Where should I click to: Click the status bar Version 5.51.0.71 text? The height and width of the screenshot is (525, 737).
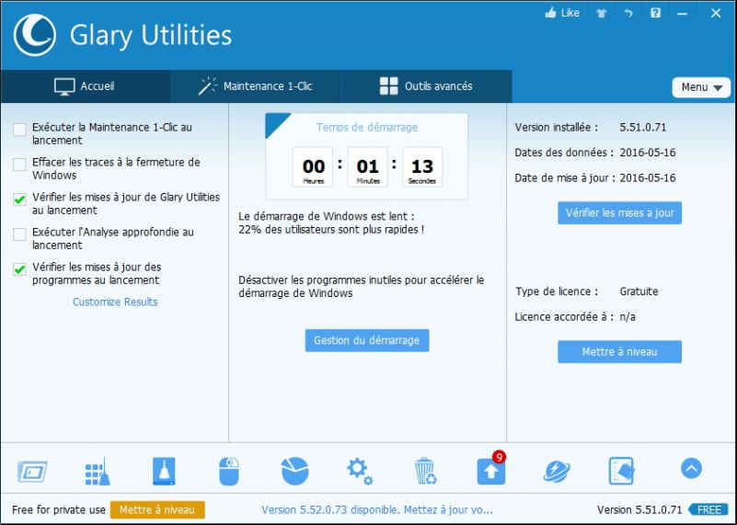(639, 510)
